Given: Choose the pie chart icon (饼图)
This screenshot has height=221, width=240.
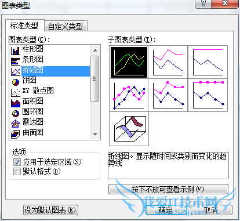Looking at the screenshot, I should pyautogui.click(x=16, y=82).
